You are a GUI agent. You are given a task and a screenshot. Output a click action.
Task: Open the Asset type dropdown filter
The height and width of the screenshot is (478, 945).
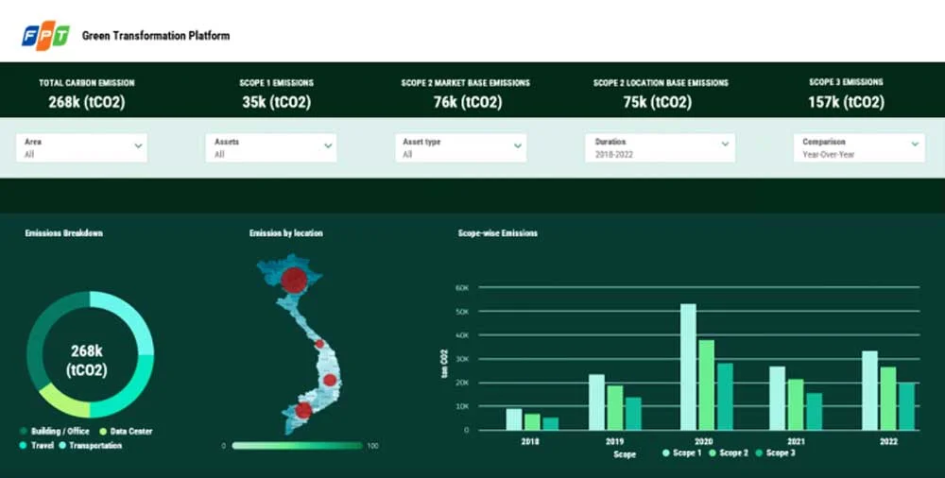coord(460,147)
